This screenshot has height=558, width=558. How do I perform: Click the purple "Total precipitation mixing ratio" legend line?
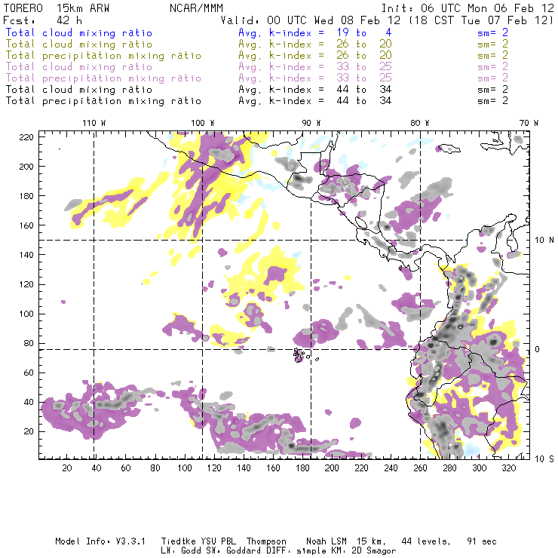tap(103, 78)
